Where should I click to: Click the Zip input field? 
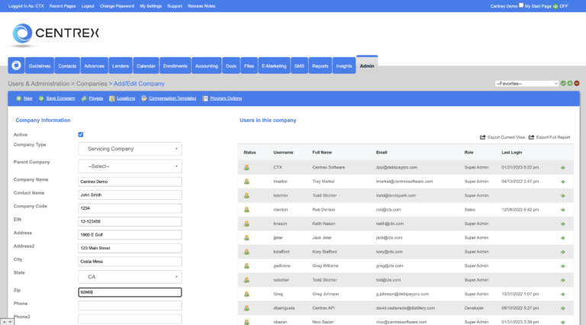pyautogui.click(x=130, y=292)
